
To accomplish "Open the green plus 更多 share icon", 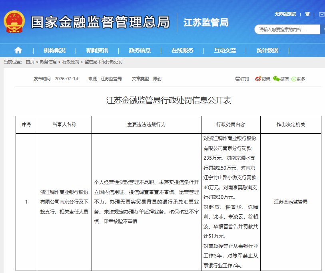I will tap(294, 79).
